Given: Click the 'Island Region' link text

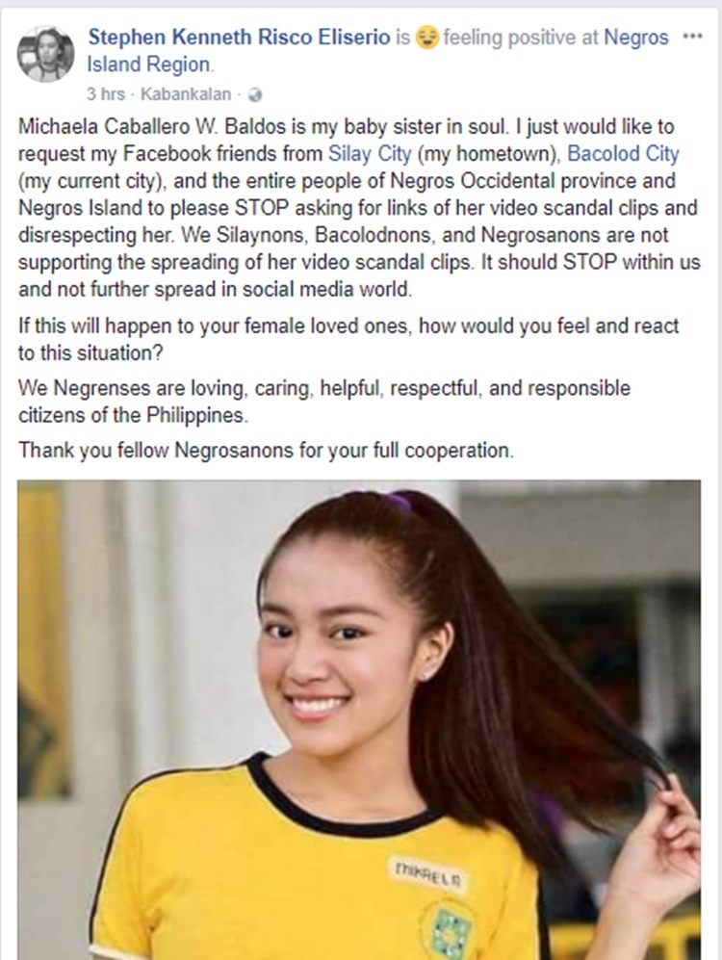Looking at the screenshot, I should pyautogui.click(x=149, y=65).
